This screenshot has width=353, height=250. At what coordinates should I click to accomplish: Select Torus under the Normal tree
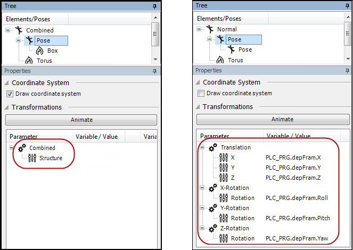tap(235, 60)
